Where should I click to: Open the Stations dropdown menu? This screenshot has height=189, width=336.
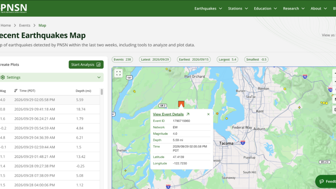click(x=238, y=8)
